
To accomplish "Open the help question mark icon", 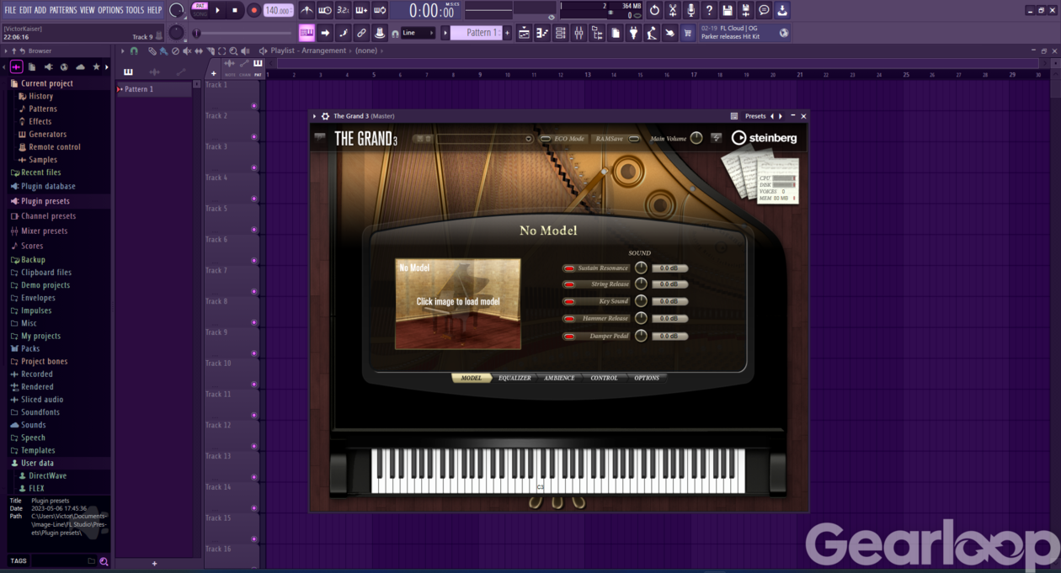I will 709,10.
